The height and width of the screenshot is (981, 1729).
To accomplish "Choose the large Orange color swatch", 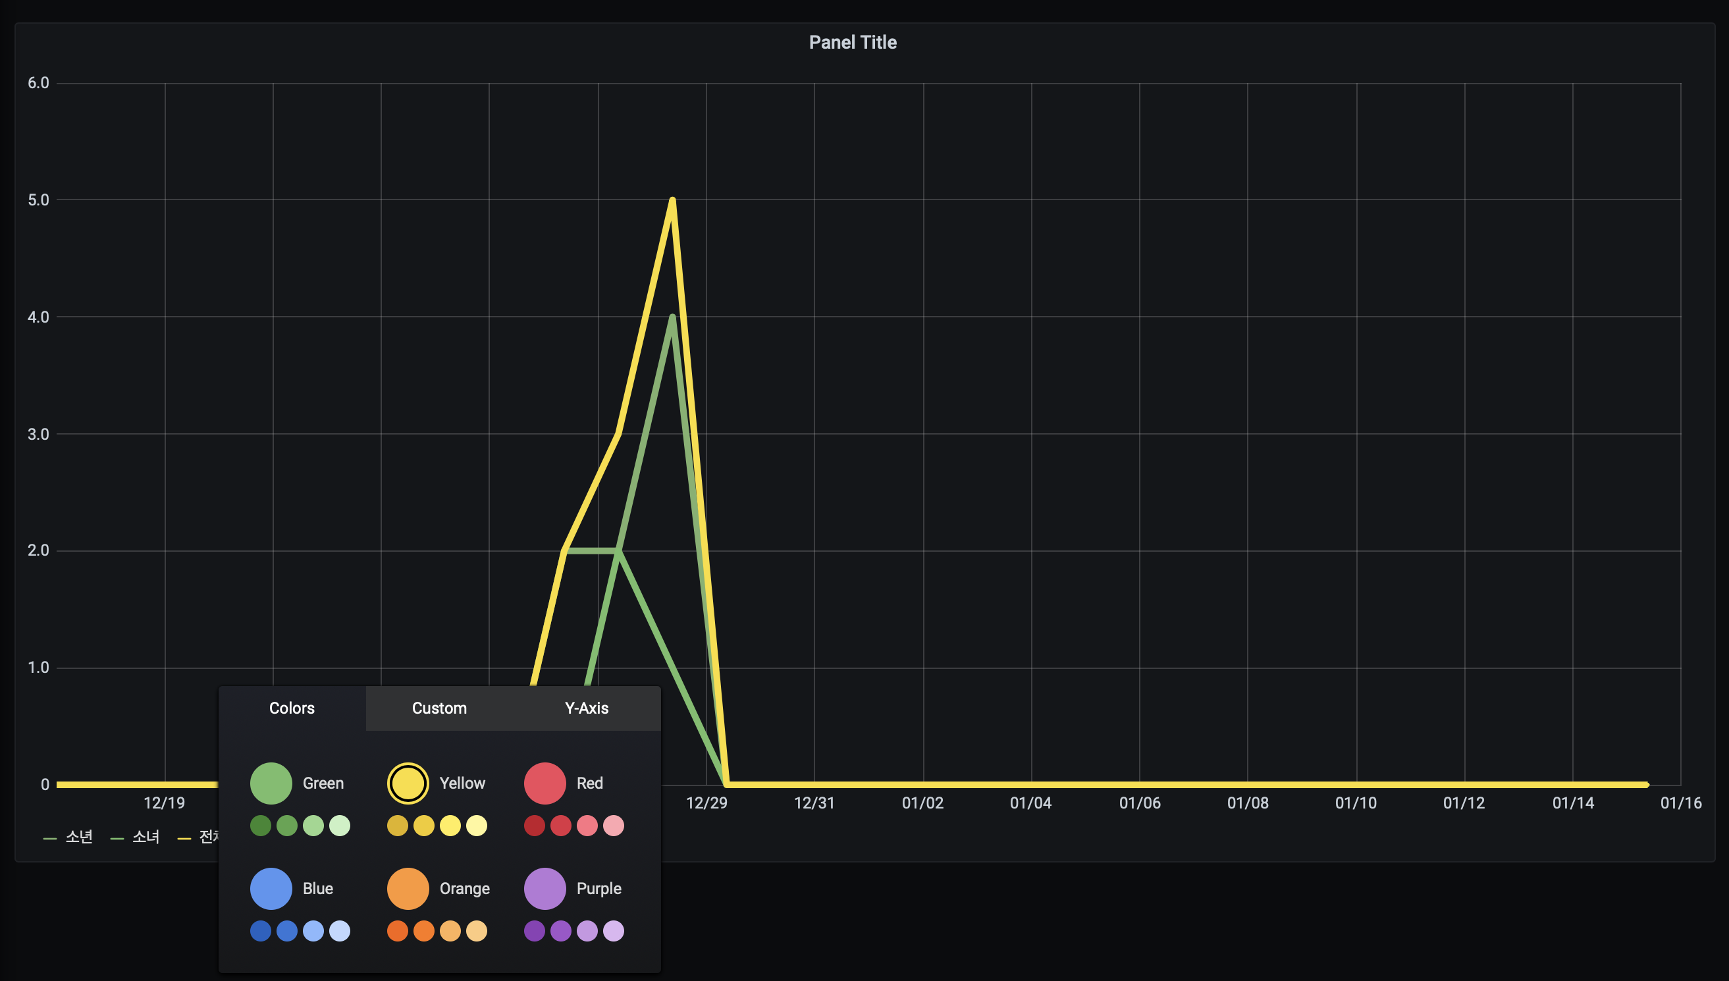I will pyautogui.click(x=408, y=888).
